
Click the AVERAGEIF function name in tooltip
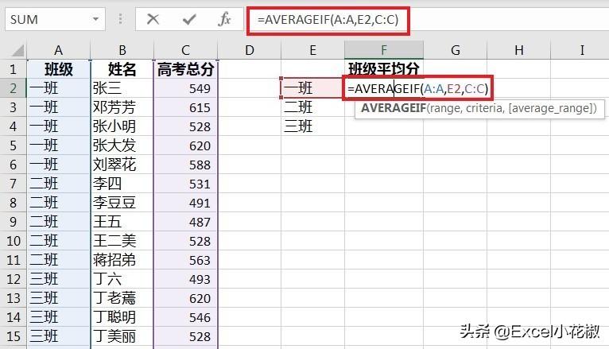pyautogui.click(x=393, y=108)
